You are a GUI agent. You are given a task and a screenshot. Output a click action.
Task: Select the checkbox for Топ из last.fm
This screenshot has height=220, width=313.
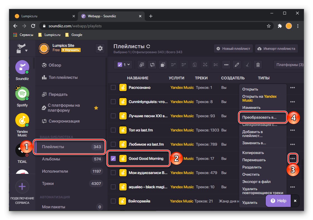pos(113,130)
